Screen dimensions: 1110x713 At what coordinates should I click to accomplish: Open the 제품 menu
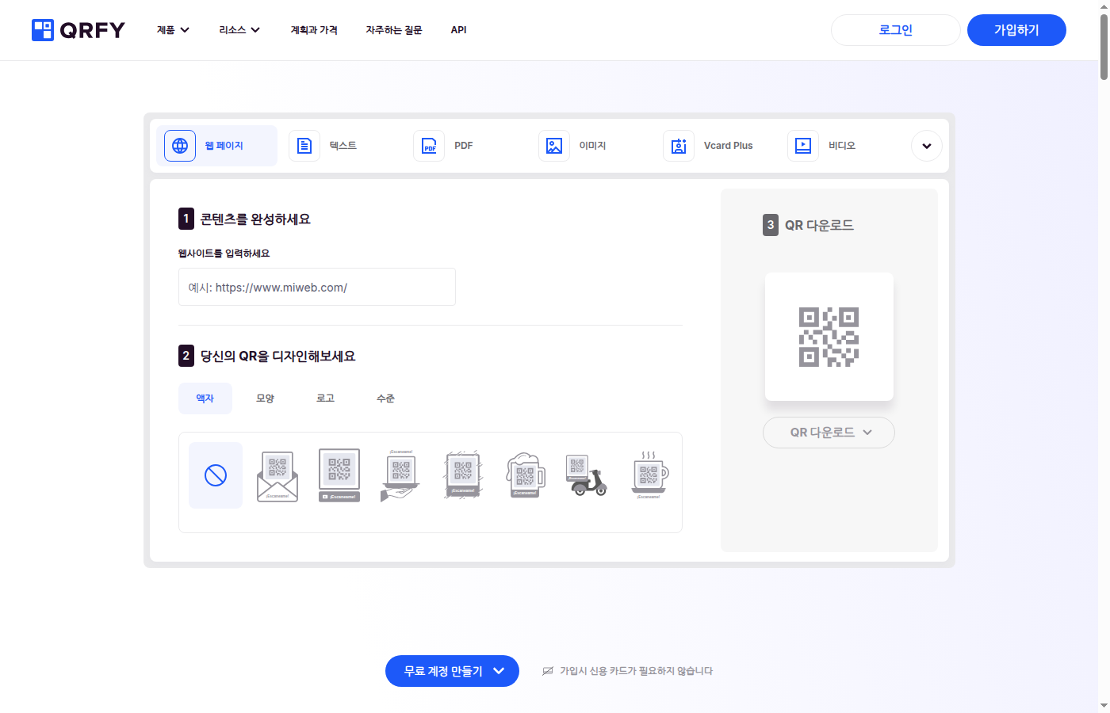(172, 30)
